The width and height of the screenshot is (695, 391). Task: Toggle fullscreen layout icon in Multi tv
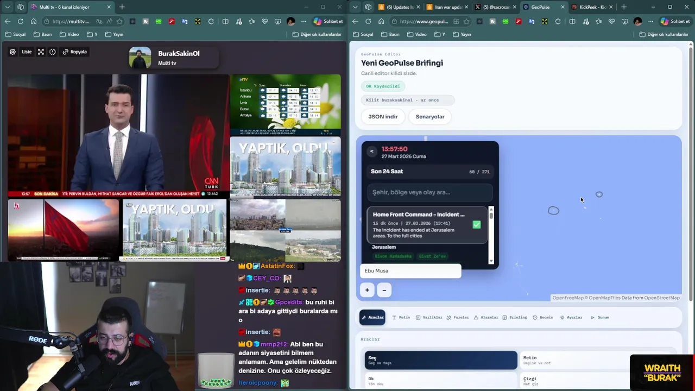tap(41, 52)
